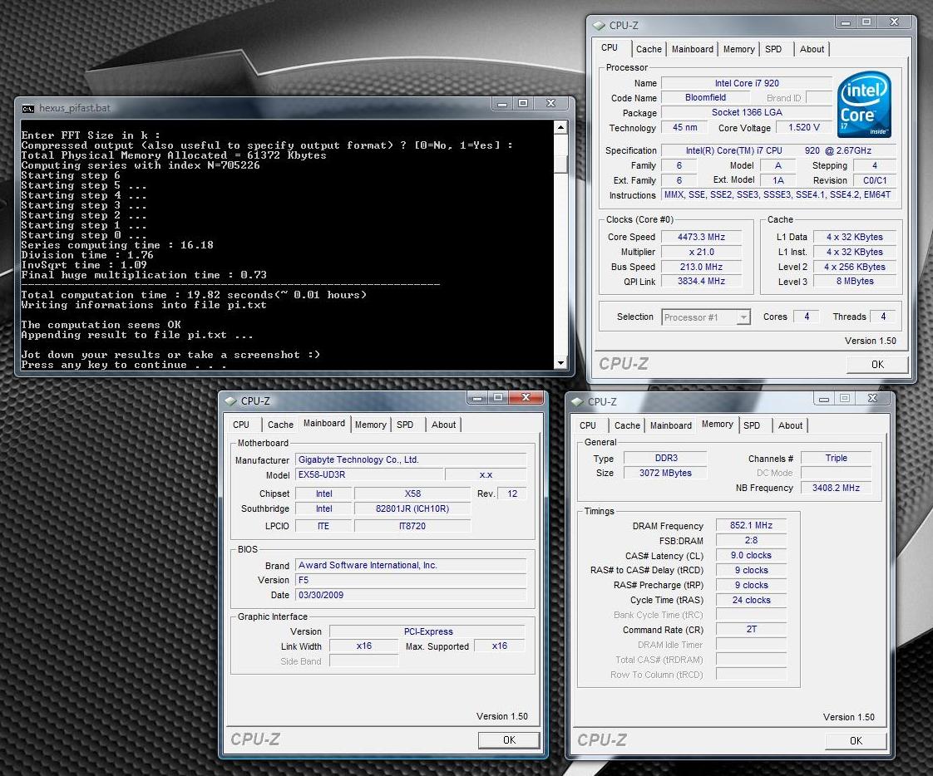Close the hexus_pifast.bat console window

[x=551, y=104]
